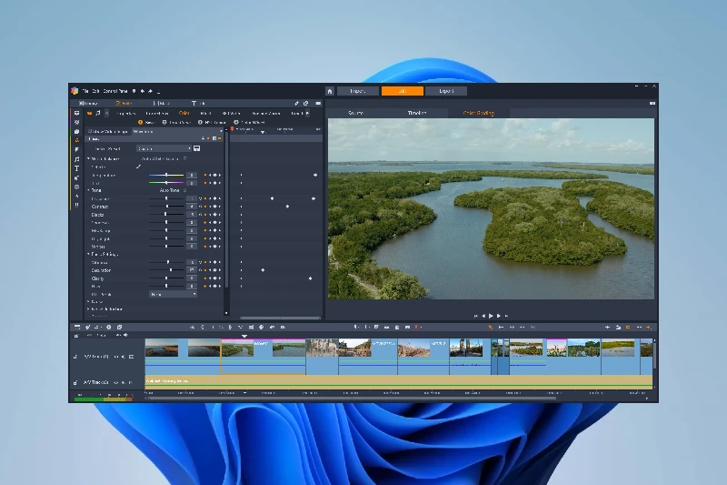The image size is (727, 485).
Task: Step one frame forward in preview
Action: 499,316
